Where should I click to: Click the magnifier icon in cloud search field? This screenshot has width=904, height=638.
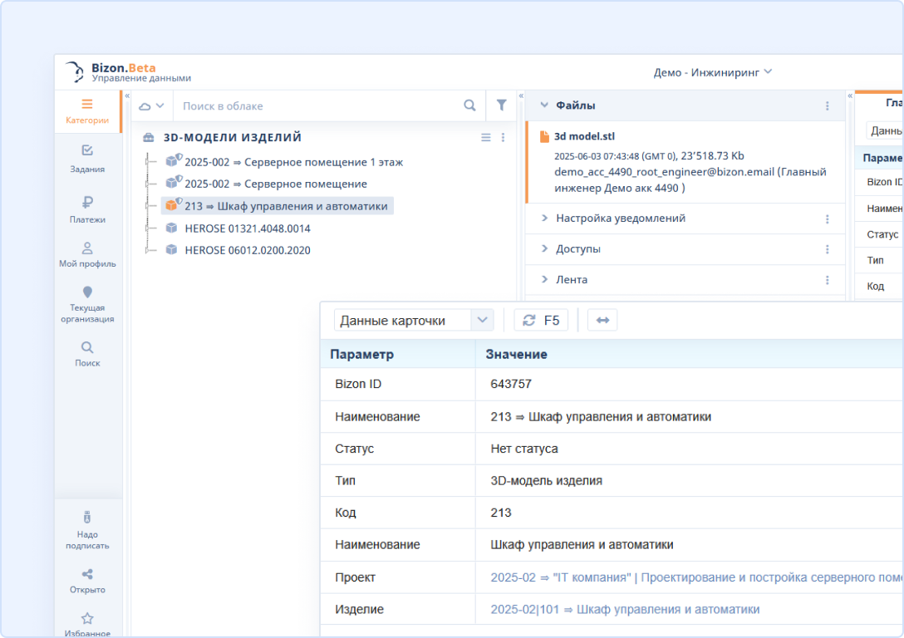coord(469,106)
